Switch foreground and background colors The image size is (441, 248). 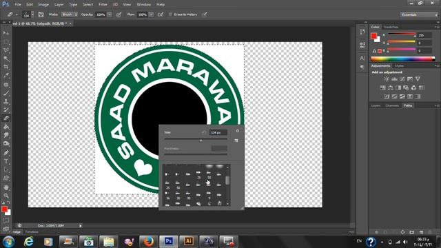[x=9, y=203]
